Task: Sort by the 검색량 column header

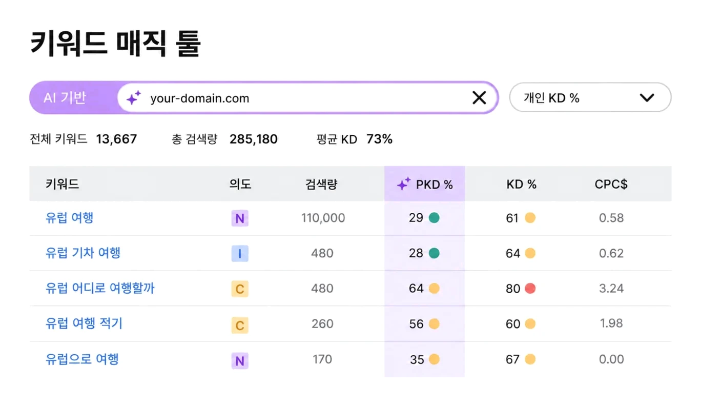Action: coord(322,184)
